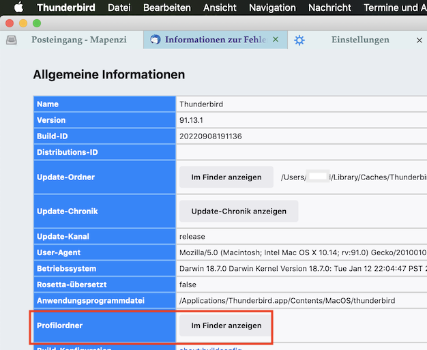The width and height of the screenshot is (427, 350).
Task: Switch to the Einstellungen tab
Action: (x=360, y=40)
